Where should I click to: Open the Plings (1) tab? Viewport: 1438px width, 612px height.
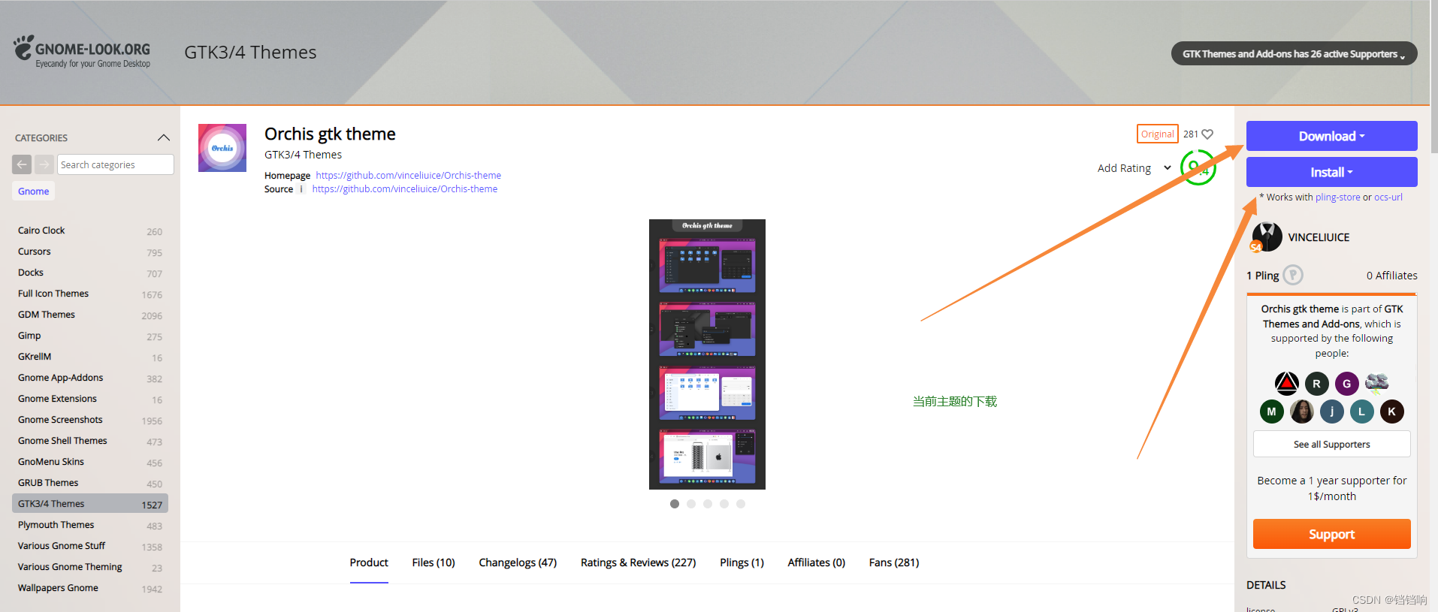coord(742,562)
